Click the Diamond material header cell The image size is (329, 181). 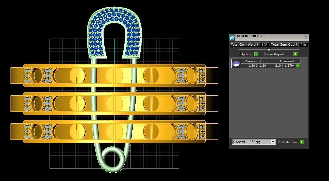(x=287, y=61)
